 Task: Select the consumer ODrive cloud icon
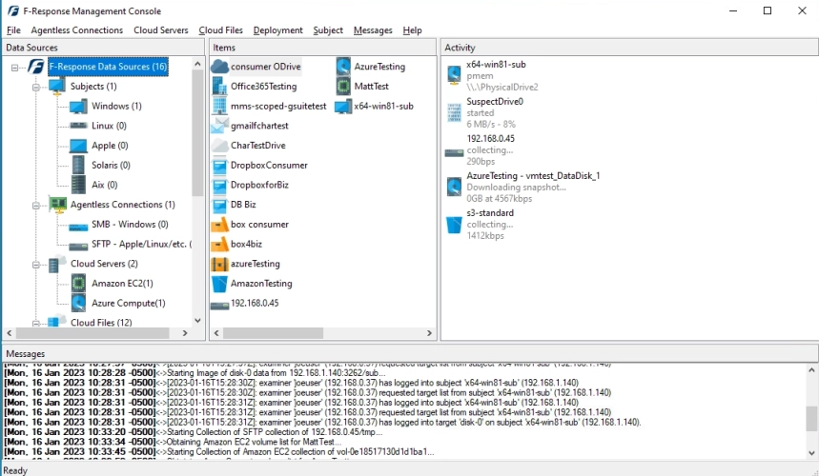point(220,67)
